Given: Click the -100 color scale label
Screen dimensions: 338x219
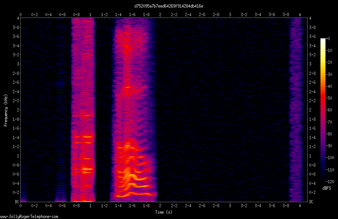Looking at the screenshot, I should 330,158.
